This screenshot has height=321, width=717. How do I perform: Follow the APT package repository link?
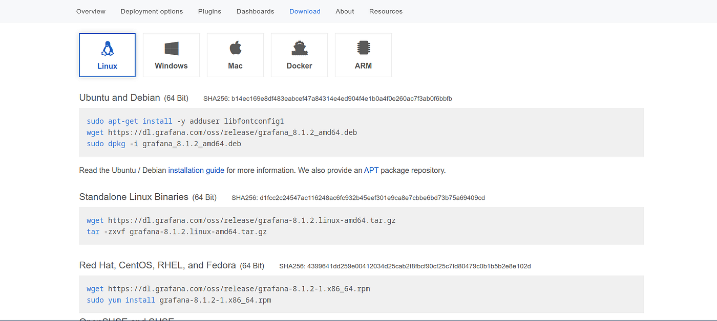(x=371, y=170)
